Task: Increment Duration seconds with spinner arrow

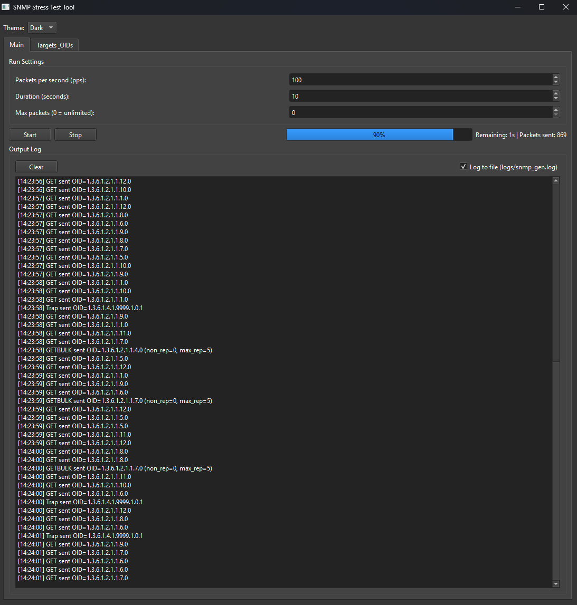Action: tap(556, 93)
